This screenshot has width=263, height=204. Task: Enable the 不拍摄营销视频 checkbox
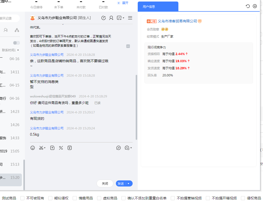click(173, 198)
